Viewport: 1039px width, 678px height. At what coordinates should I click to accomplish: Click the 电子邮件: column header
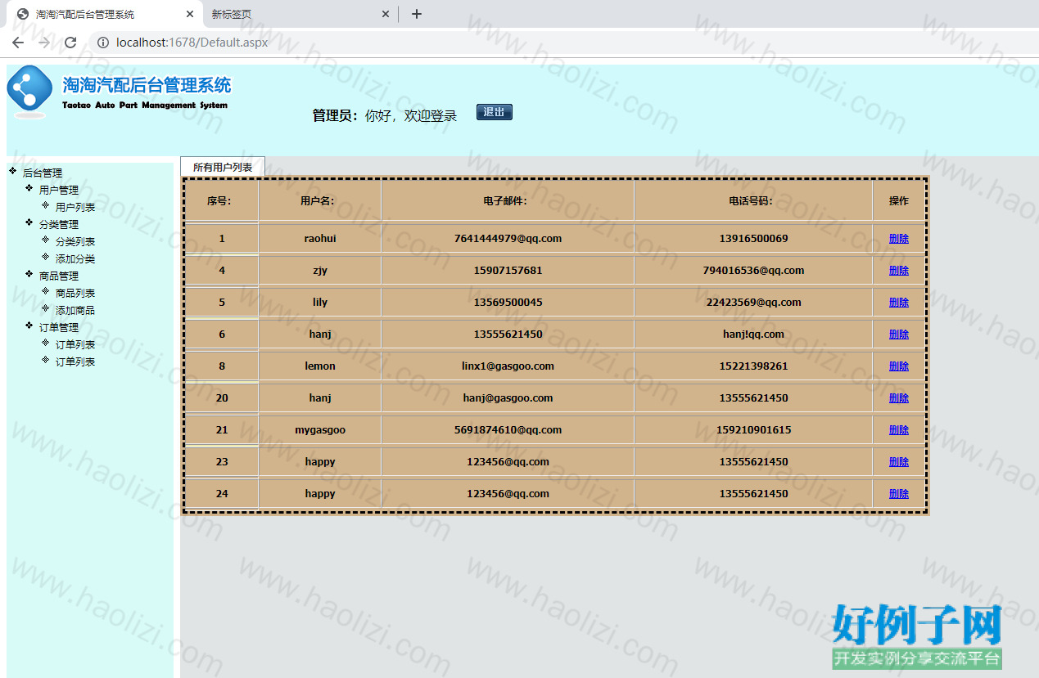508,200
